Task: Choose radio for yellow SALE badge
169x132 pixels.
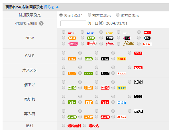Action: tap(113, 58)
